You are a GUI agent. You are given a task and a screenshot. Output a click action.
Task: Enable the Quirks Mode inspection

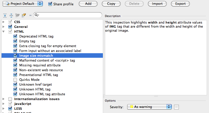tap(15, 80)
